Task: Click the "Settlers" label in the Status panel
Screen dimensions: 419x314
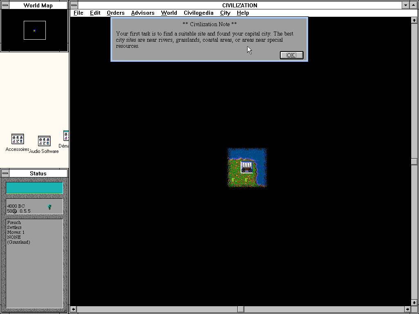Action: pos(14,227)
